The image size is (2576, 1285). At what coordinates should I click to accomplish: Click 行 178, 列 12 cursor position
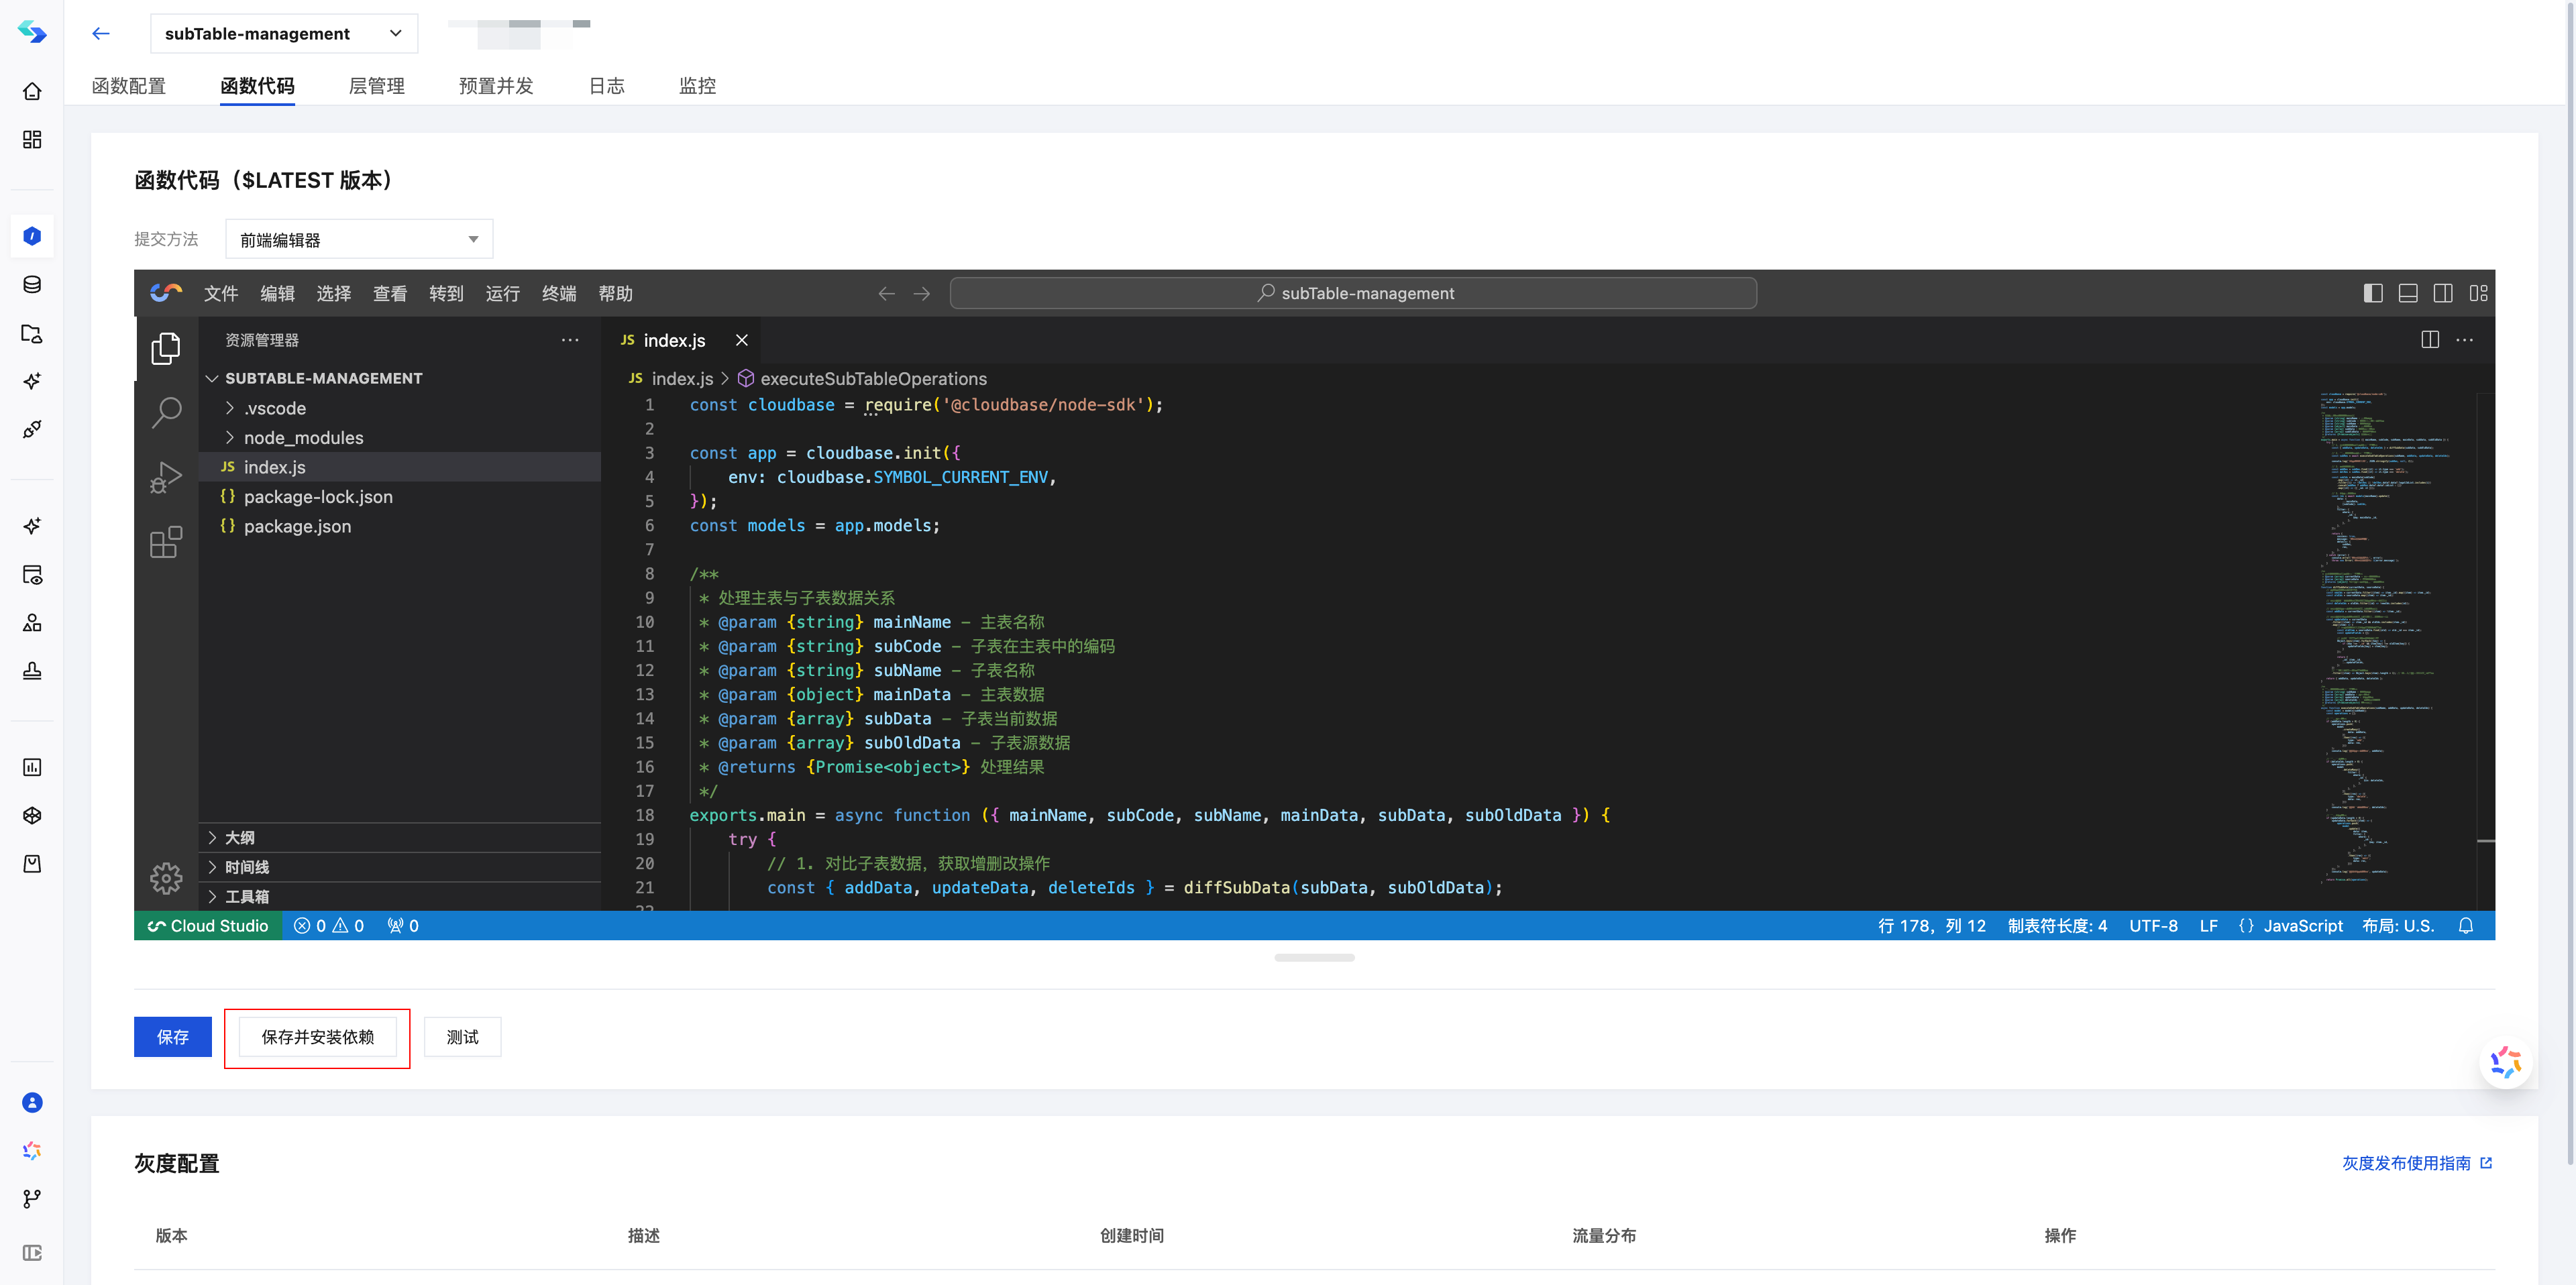coord(1931,926)
